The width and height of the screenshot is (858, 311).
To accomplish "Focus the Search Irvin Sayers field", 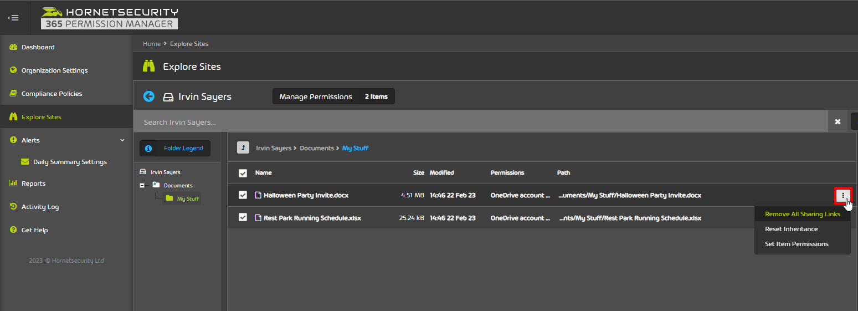I will [x=480, y=122].
